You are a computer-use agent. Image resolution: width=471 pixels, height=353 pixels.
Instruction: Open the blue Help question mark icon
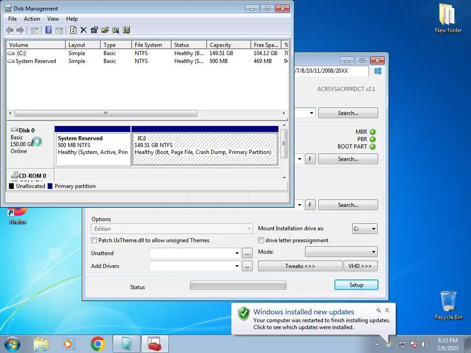(48, 30)
